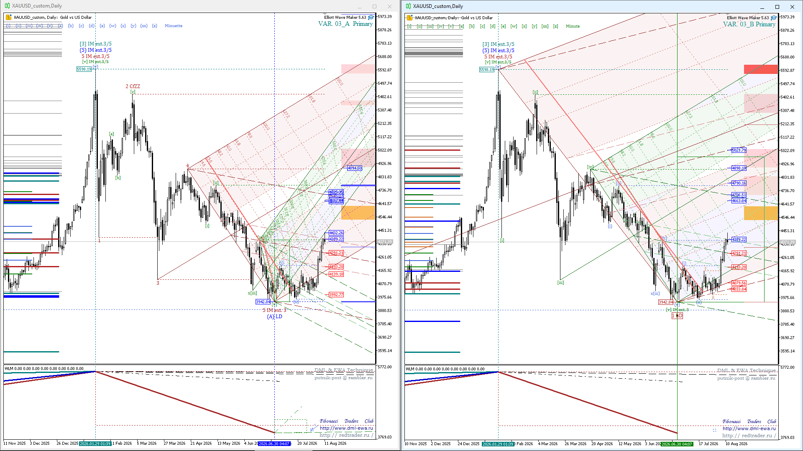Click the blue 2026.06.30 04:07 date marker
The image size is (803, 451).
click(274, 443)
